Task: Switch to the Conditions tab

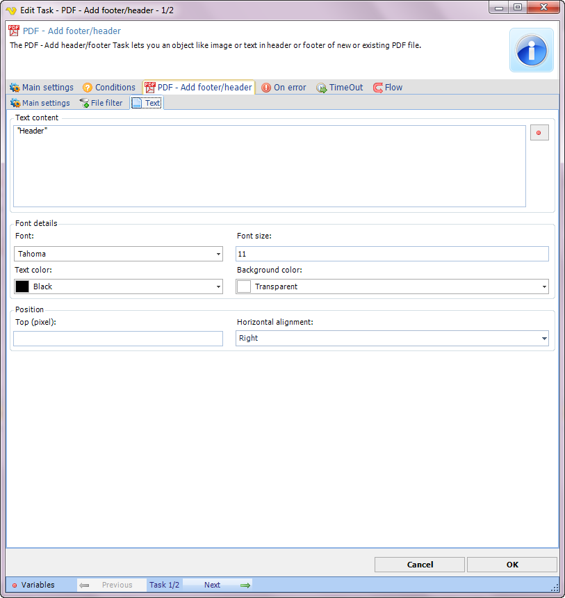Action: pos(108,88)
